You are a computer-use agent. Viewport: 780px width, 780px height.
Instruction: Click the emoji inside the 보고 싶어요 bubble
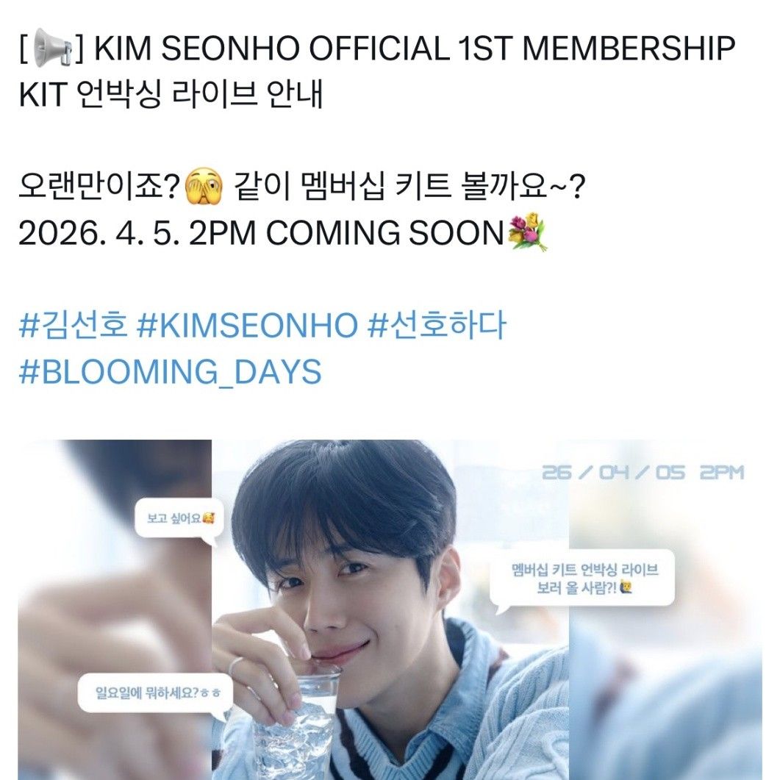pyautogui.click(x=209, y=519)
